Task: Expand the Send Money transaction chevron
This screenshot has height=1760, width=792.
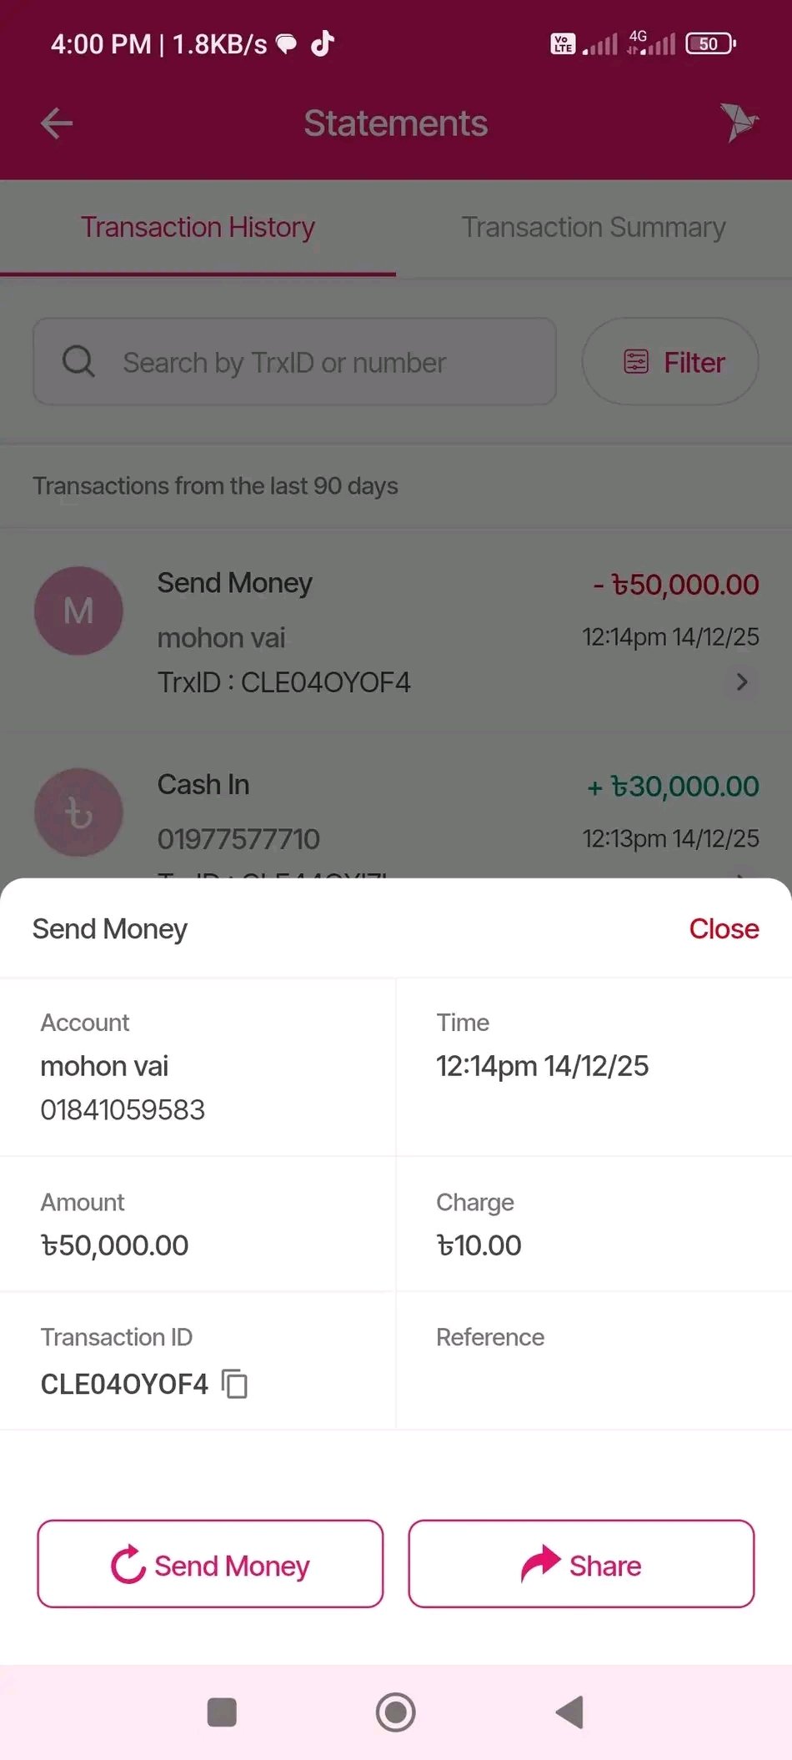Action: click(741, 682)
